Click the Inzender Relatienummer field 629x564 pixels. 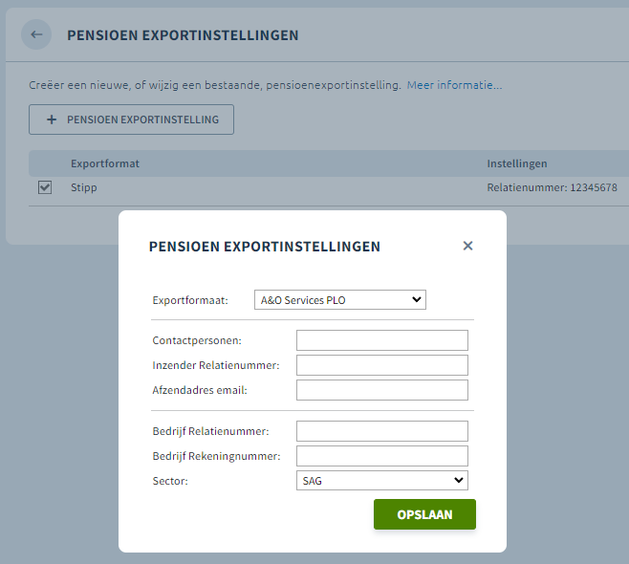click(381, 365)
